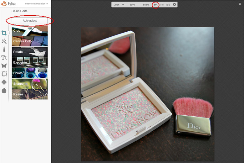Image resolution: width=244 pixels, height=163 pixels.
Task: Open the Exposure edit option
Action: coord(30,63)
